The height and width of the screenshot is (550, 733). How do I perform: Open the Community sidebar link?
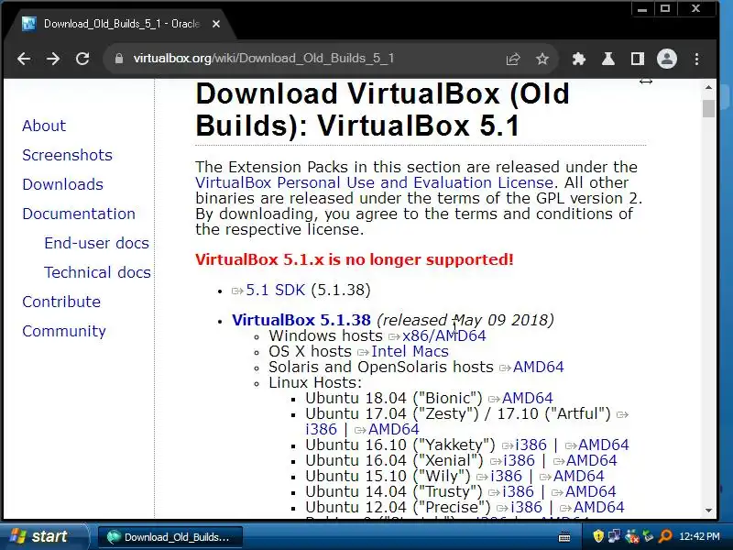[x=64, y=331]
